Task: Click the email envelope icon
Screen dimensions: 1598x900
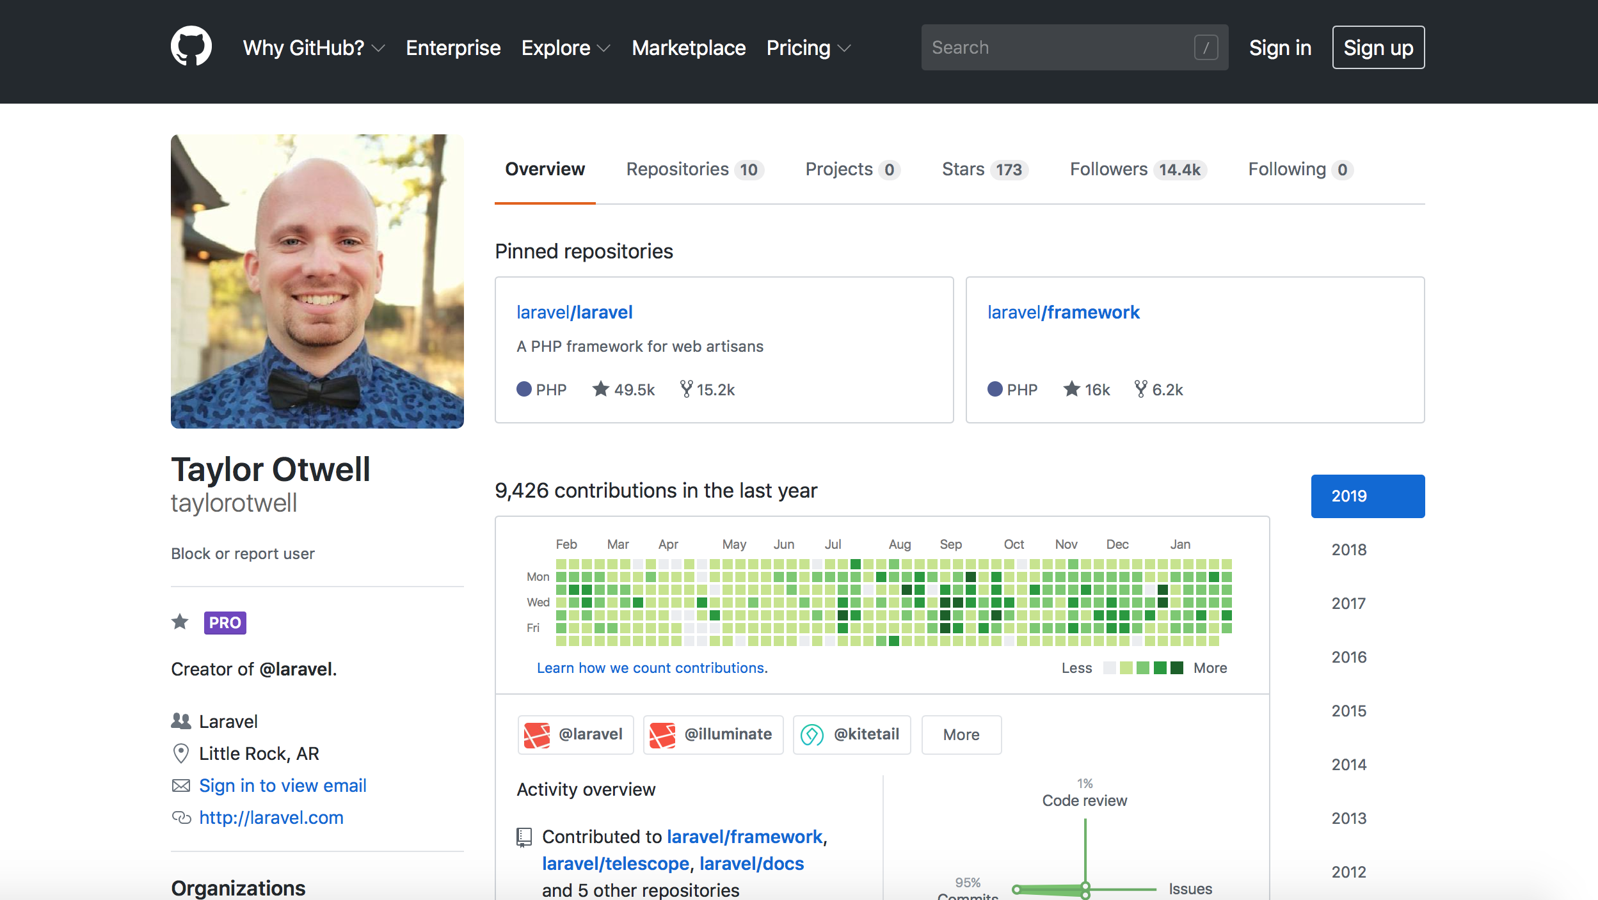Action: click(x=181, y=786)
